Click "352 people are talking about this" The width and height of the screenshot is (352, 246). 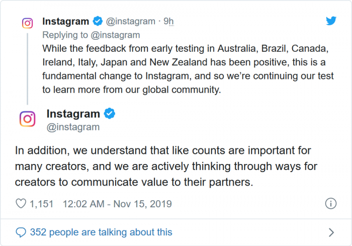[101, 232]
